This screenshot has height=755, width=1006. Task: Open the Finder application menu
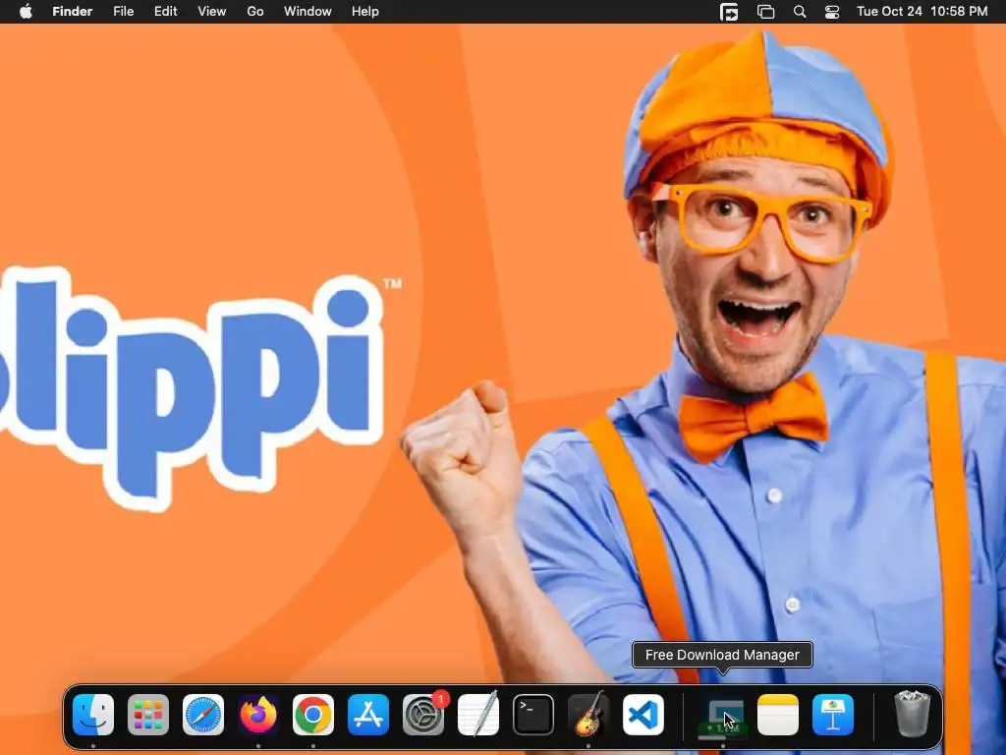pyautogui.click(x=73, y=12)
